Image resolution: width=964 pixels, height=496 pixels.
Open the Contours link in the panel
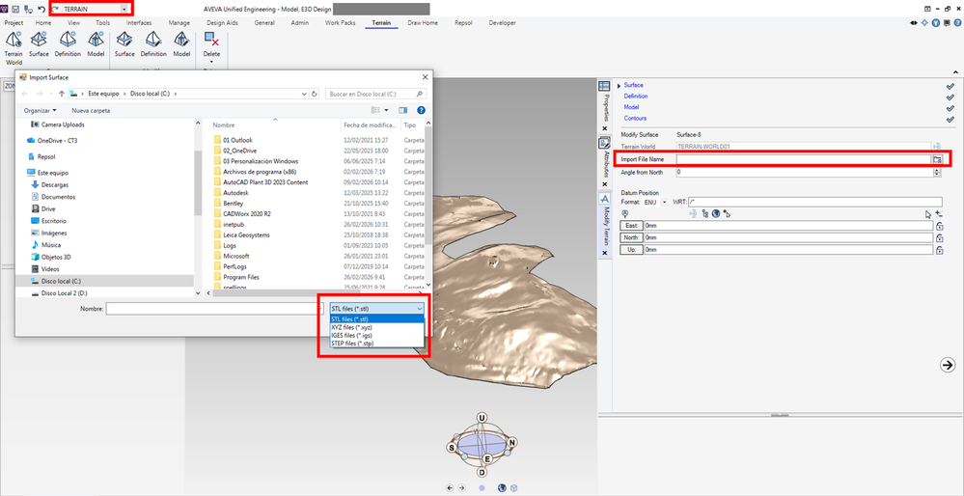(635, 118)
